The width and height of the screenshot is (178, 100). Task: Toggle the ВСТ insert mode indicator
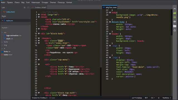[146, 98]
